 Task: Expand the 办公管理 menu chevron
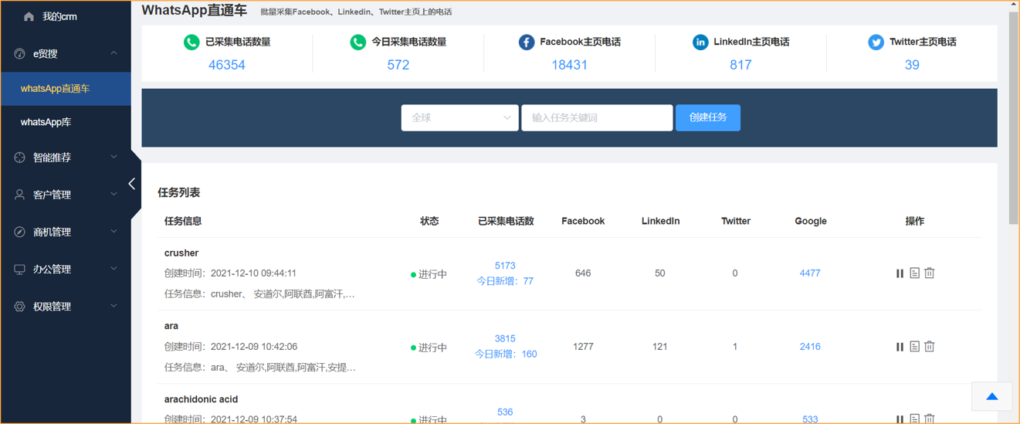coord(114,269)
